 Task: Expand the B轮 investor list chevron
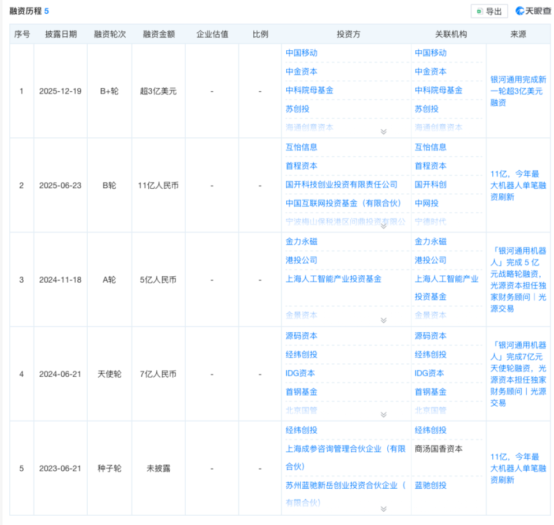coord(383,226)
